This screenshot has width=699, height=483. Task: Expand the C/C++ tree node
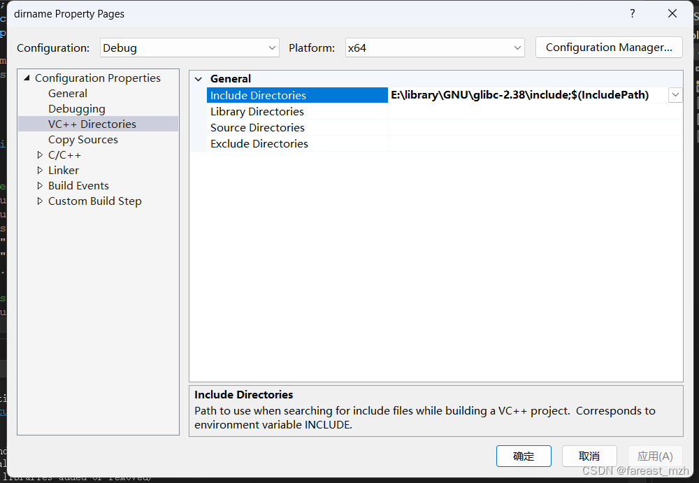pyautogui.click(x=40, y=154)
